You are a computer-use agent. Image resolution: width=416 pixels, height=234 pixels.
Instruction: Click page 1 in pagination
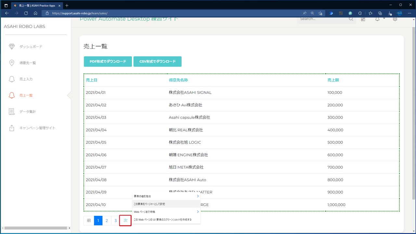[98, 221]
